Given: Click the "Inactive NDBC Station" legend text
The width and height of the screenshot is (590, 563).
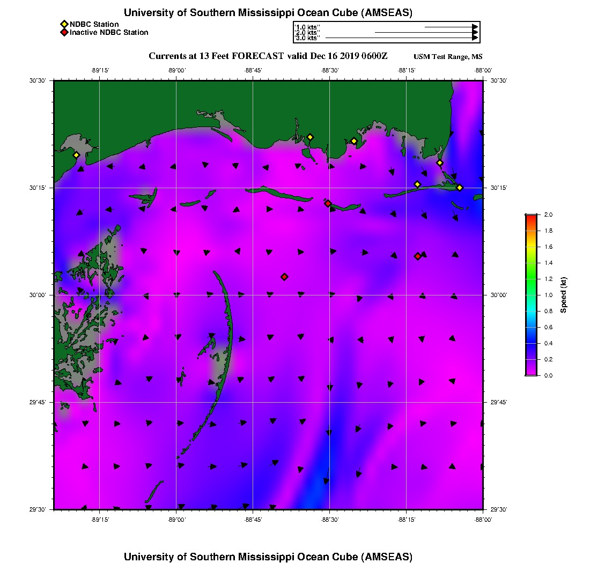Looking at the screenshot, I should [109, 32].
